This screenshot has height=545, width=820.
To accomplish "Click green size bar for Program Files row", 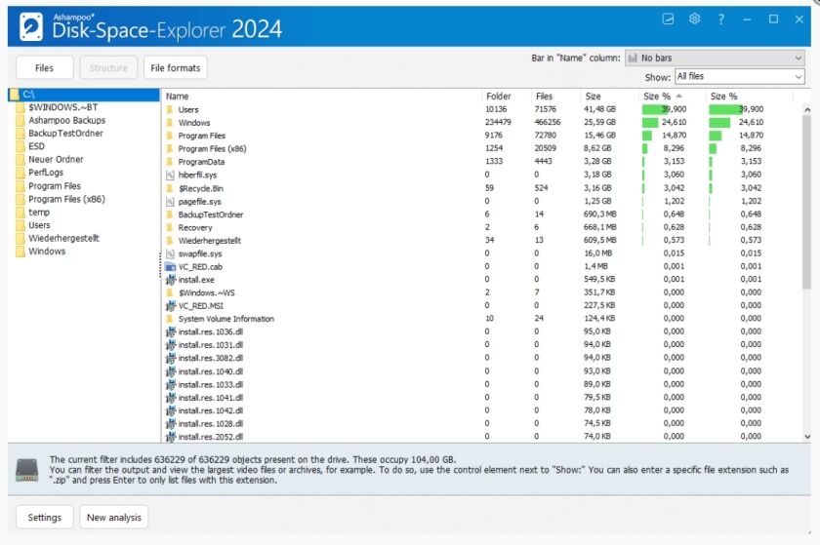I will (x=647, y=136).
